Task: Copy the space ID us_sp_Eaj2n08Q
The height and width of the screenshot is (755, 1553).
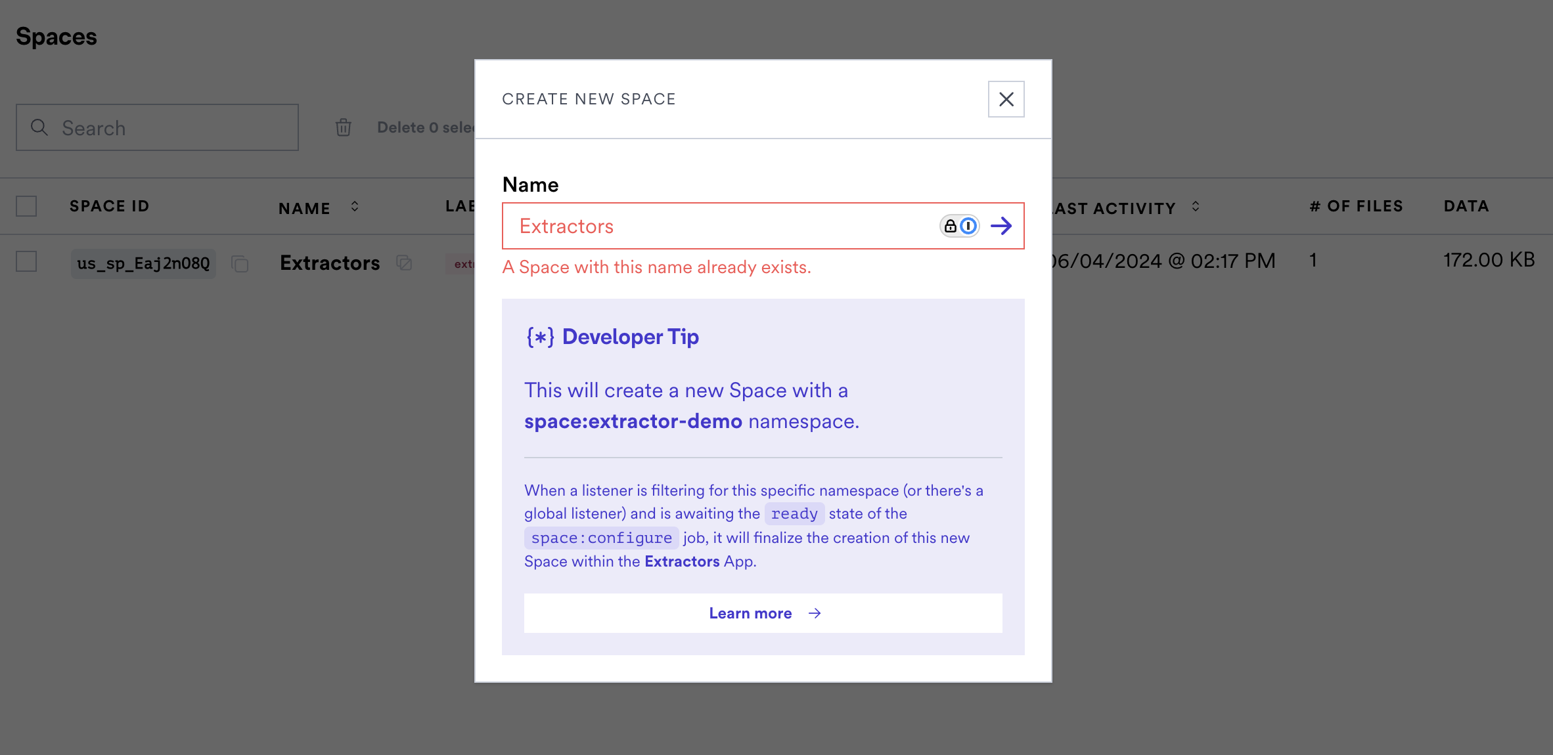Action: [240, 264]
